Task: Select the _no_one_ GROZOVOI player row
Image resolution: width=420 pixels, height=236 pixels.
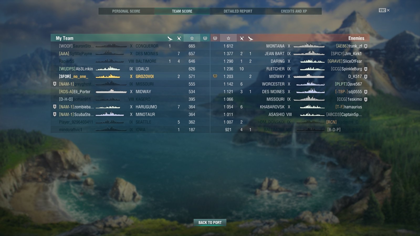Action: 130,76
